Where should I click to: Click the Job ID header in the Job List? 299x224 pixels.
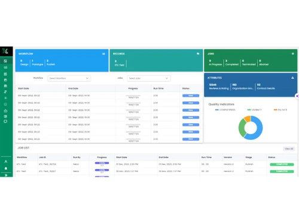42,157
